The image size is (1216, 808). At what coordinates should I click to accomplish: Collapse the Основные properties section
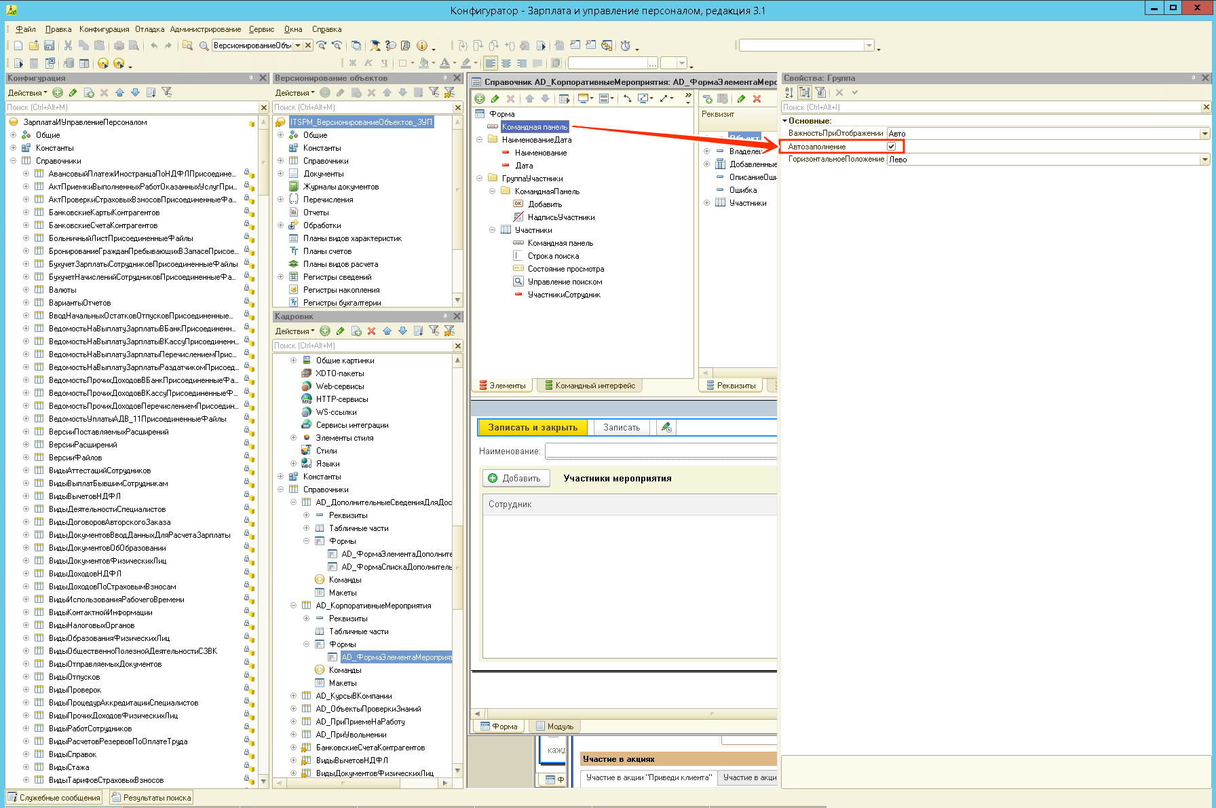(785, 121)
